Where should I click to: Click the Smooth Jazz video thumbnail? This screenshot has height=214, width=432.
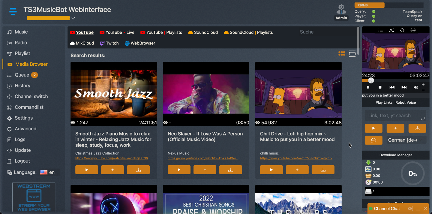tap(114, 94)
